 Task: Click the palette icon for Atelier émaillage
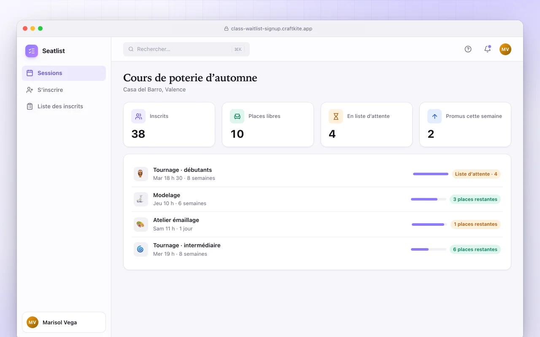140,224
